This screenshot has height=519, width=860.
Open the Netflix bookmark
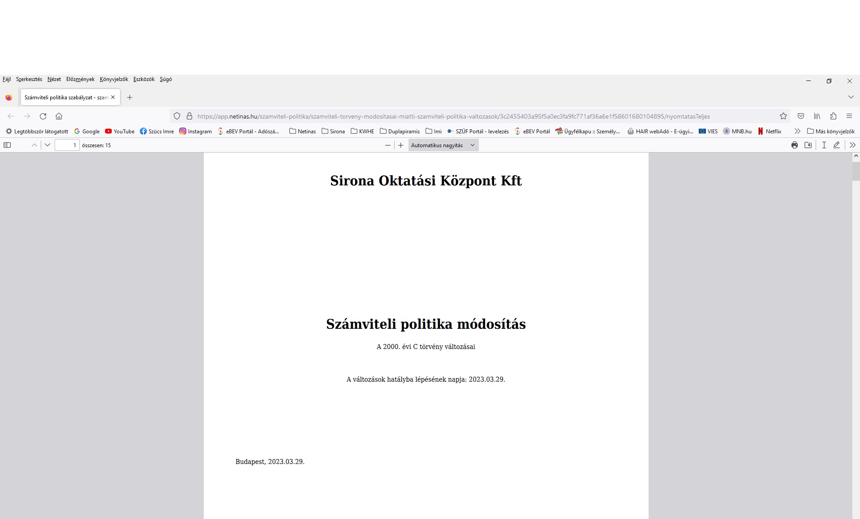point(770,131)
